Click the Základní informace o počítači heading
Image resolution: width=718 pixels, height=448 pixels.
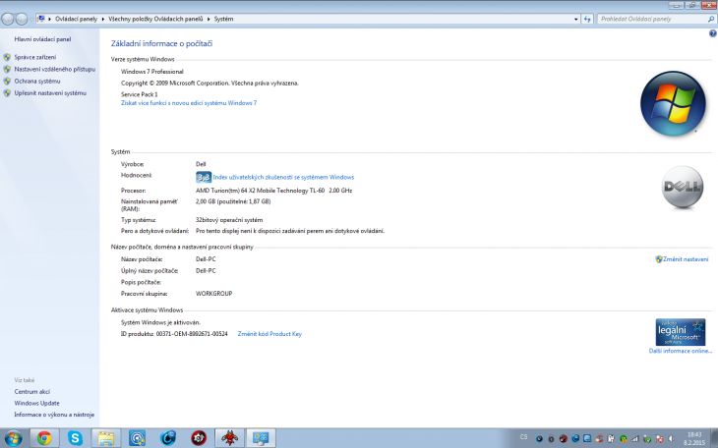(x=161, y=43)
